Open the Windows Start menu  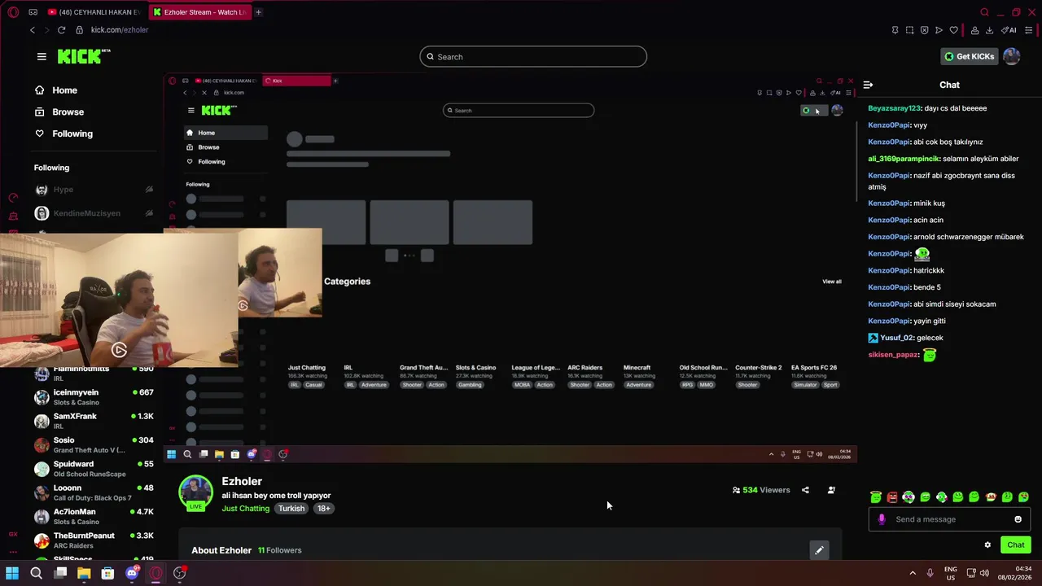[12, 573]
